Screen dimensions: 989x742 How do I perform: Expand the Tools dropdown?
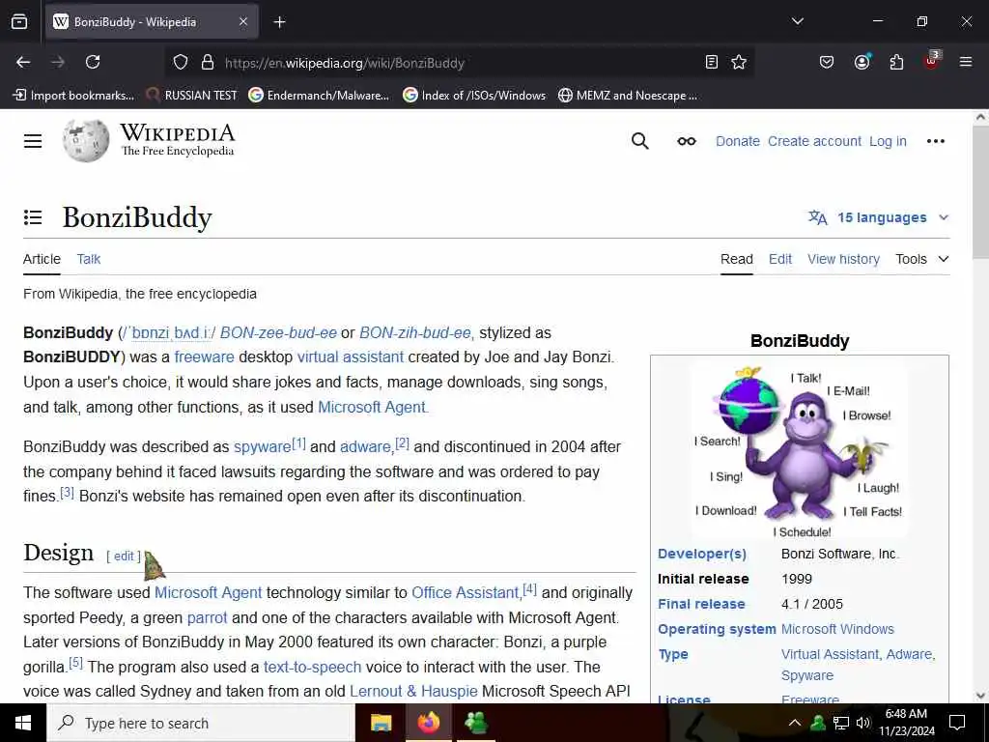tap(922, 259)
